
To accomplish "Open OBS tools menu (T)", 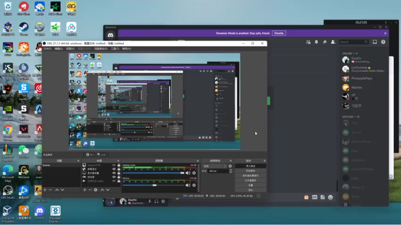I will pos(115,48).
